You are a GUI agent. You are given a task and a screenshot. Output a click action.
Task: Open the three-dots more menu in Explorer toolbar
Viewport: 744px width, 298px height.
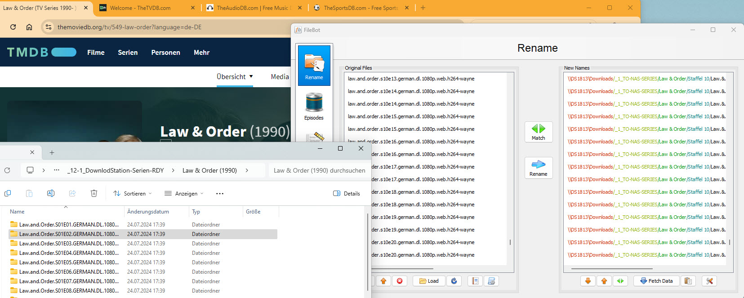(220, 193)
